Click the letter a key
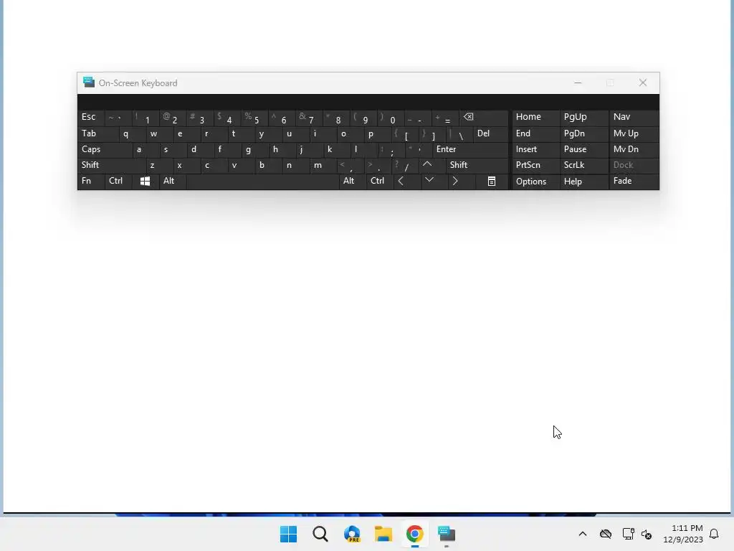Viewport: 734px width, 551px height. click(x=146, y=149)
